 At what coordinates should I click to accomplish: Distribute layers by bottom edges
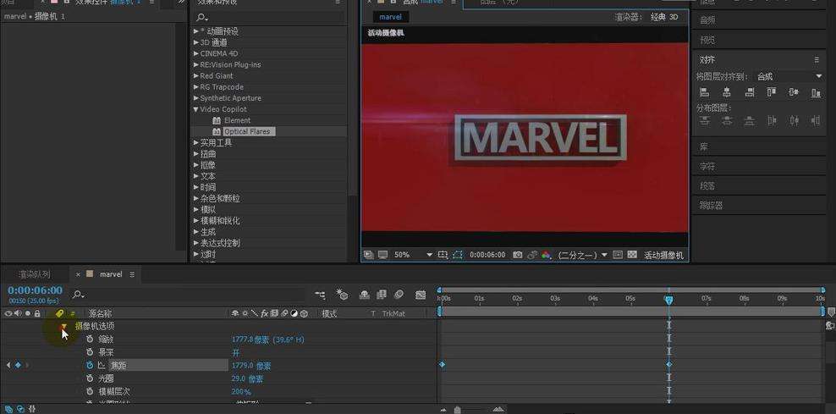[x=749, y=120]
